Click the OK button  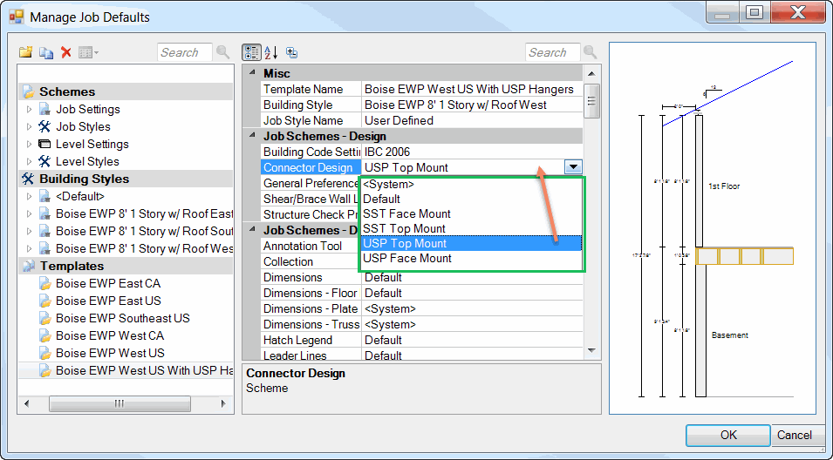pyautogui.click(x=727, y=435)
